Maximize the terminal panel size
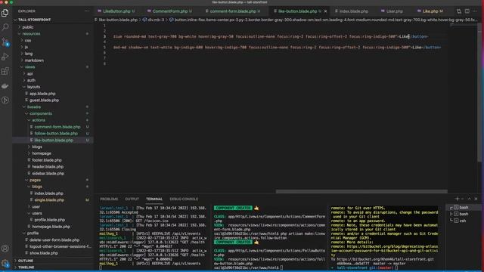 tap(469, 199)
